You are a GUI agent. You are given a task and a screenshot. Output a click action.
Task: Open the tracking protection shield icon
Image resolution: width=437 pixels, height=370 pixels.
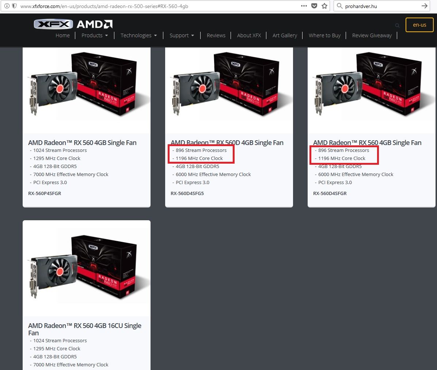pos(14,6)
